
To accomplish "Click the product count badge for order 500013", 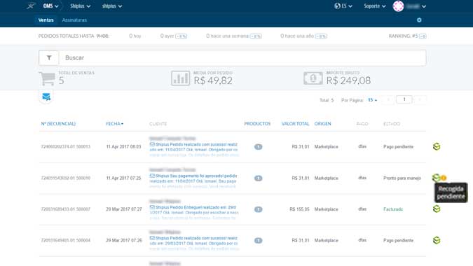I will pyautogui.click(x=258, y=147).
